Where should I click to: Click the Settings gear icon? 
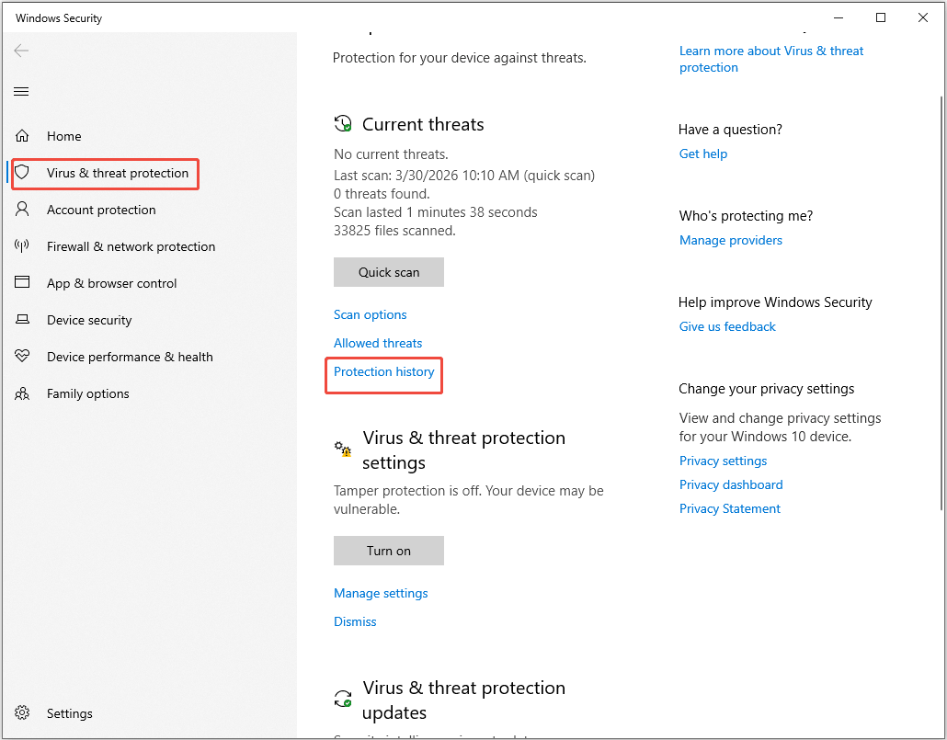click(x=22, y=712)
